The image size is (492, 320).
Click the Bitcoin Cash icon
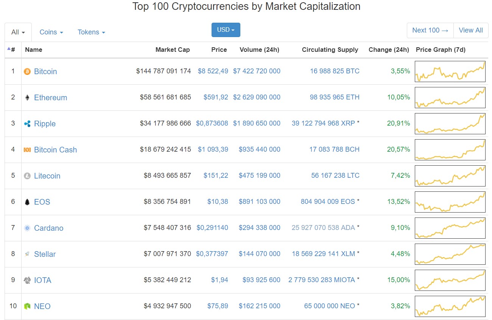pos(27,150)
